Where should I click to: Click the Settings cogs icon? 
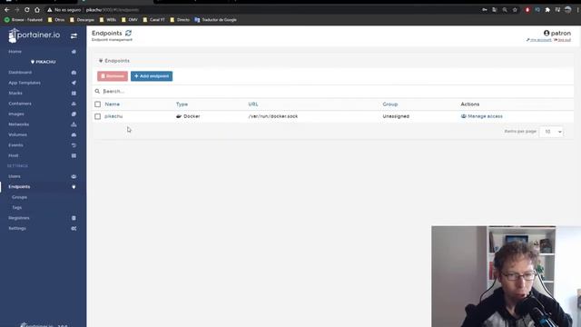coord(74,228)
